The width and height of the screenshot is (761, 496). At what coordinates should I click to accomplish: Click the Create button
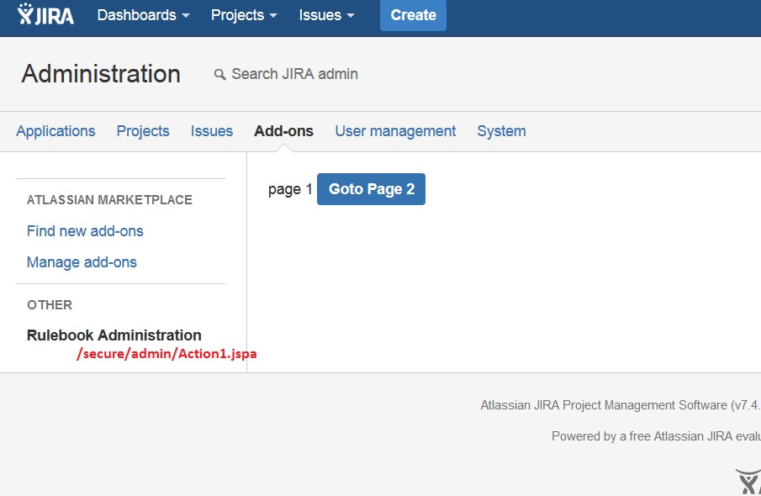pos(413,15)
